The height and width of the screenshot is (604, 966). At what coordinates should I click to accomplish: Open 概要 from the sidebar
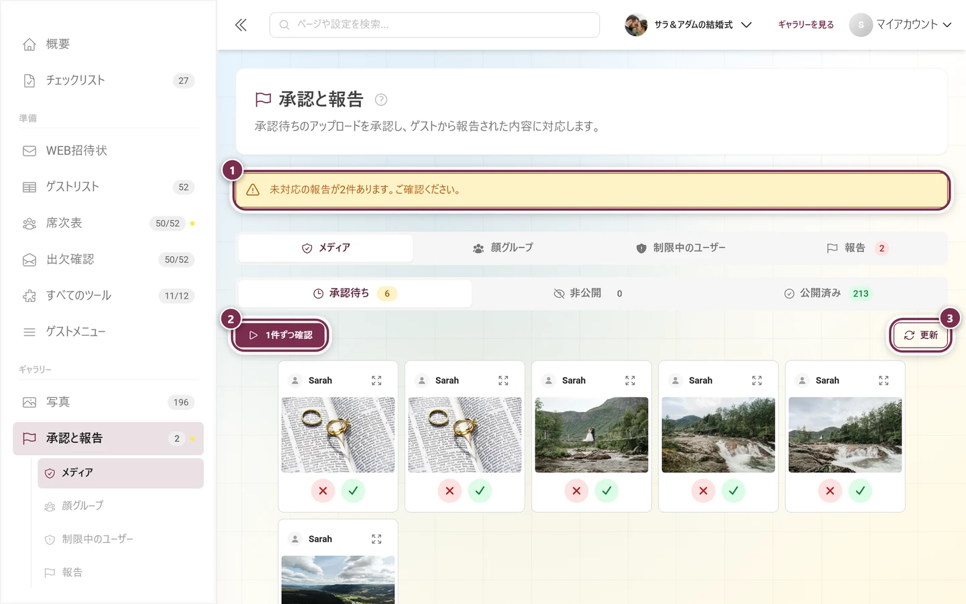(108, 44)
